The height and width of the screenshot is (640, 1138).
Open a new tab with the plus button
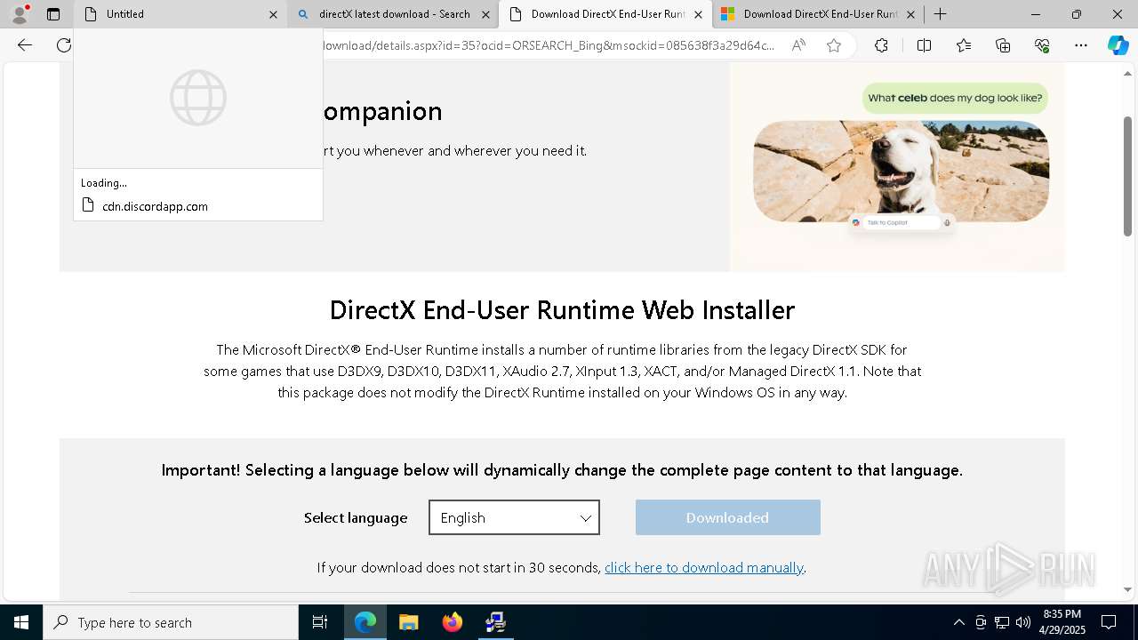coord(940,14)
